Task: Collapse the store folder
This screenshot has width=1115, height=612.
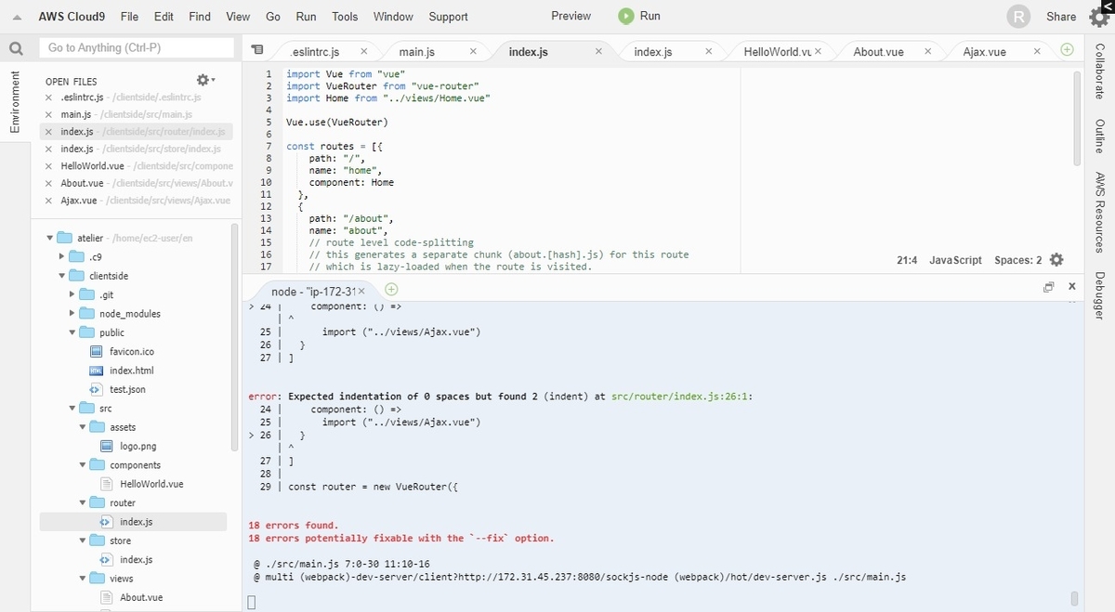Action: point(83,540)
